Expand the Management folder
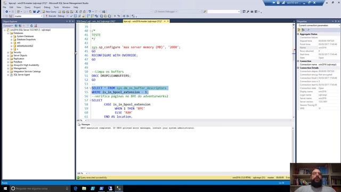Screen dimensions: 341x192 tap(8, 68)
